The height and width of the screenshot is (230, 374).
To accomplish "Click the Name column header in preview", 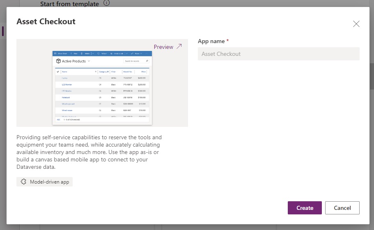I will tap(64, 71).
